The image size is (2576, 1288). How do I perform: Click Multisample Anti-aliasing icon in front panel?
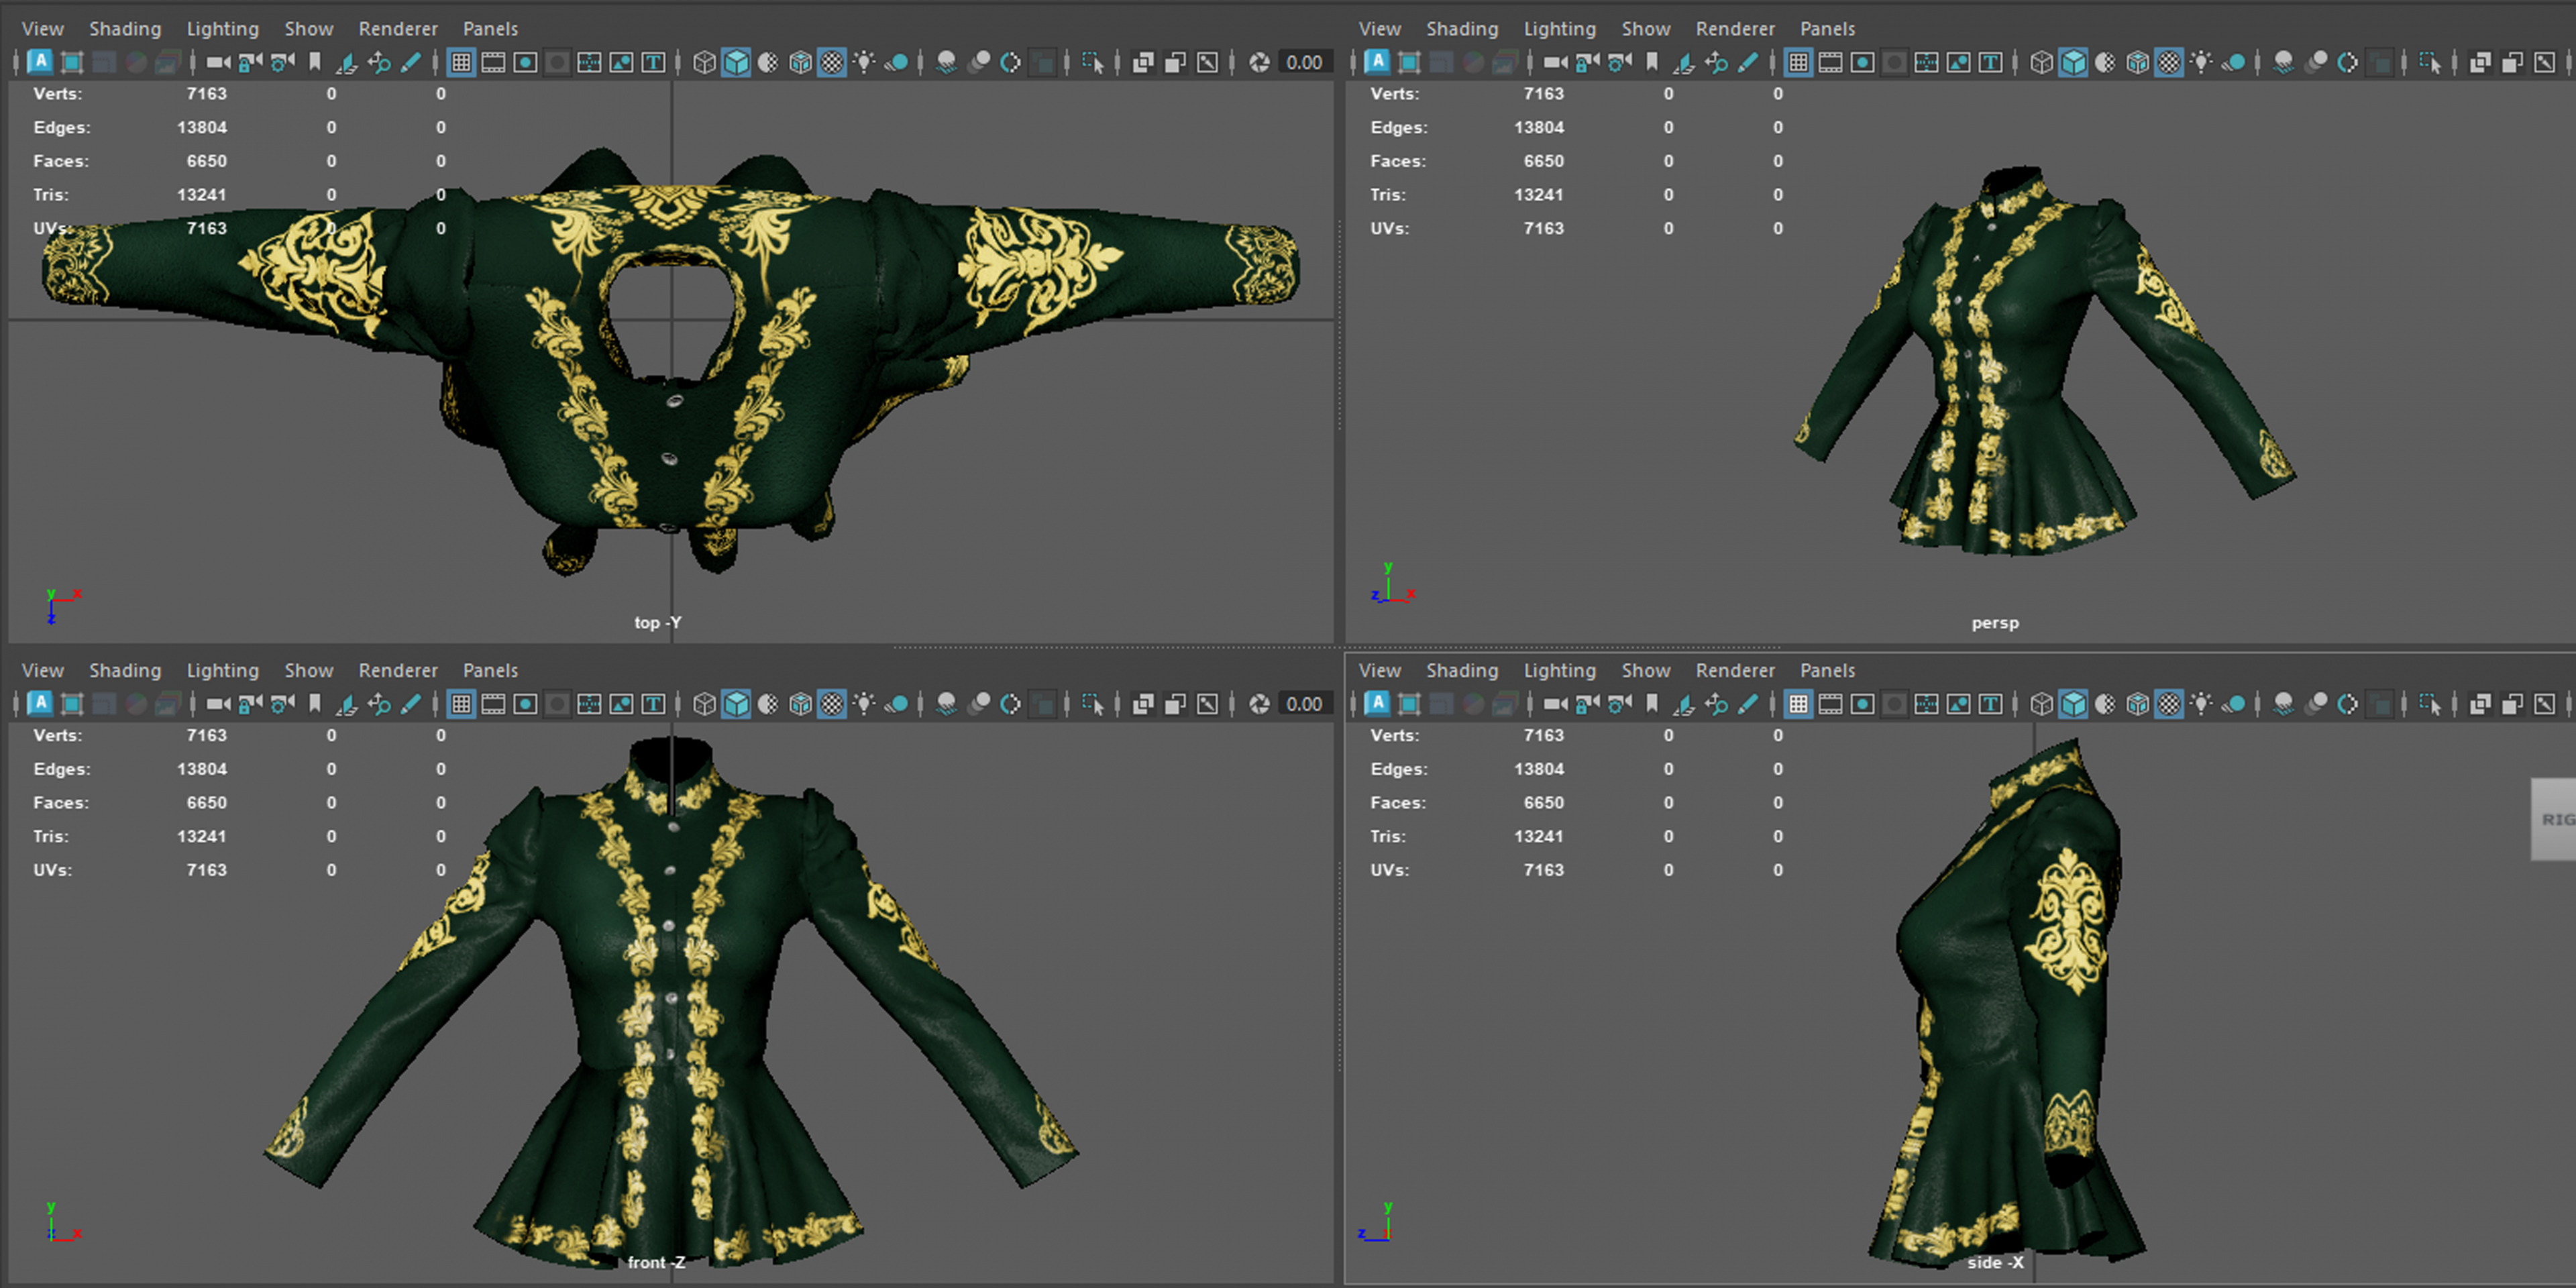(1011, 704)
